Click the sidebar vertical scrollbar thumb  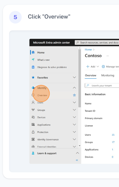point(80,78)
